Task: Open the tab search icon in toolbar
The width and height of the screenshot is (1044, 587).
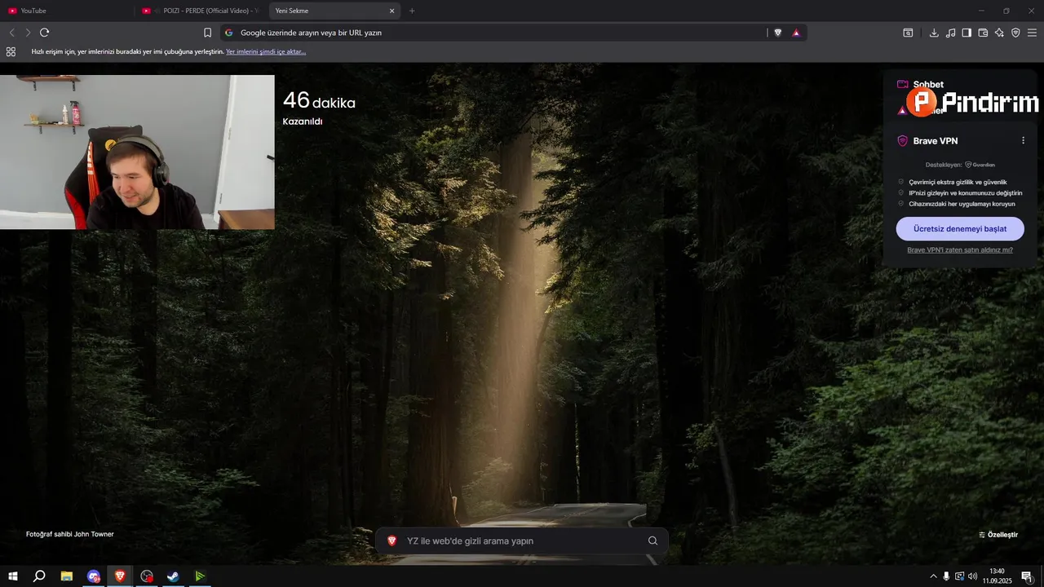Action: click(908, 33)
